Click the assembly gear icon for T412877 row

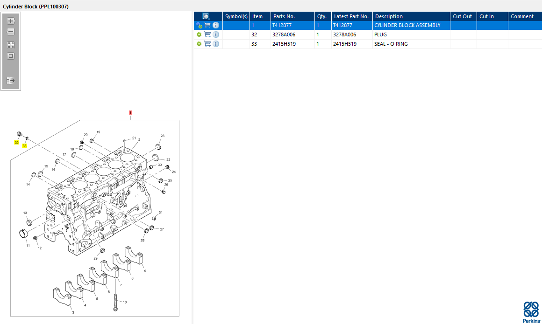click(x=199, y=25)
